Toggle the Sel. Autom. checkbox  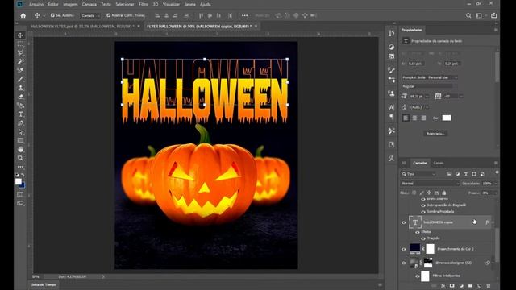pos(52,15)
